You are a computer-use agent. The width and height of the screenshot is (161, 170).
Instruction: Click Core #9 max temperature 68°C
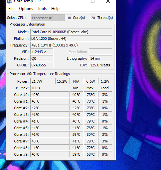90,154
